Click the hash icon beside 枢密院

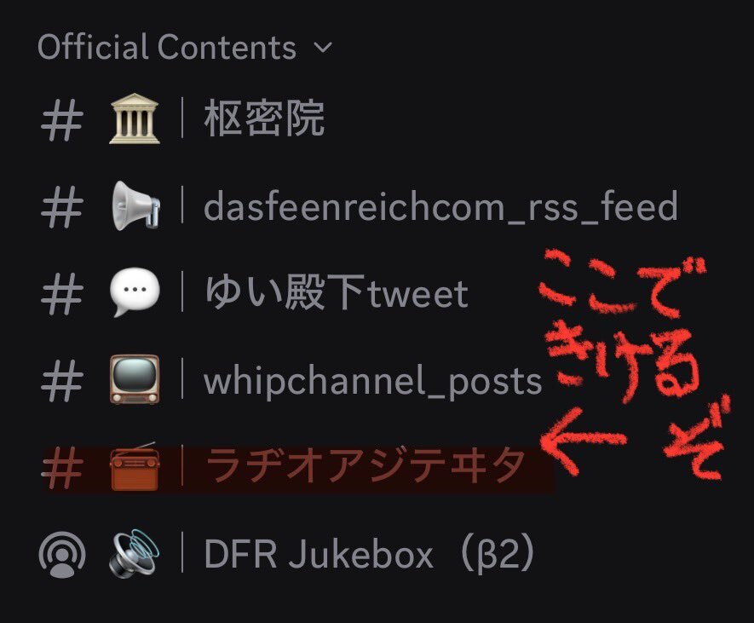click(x=62, y=120)
